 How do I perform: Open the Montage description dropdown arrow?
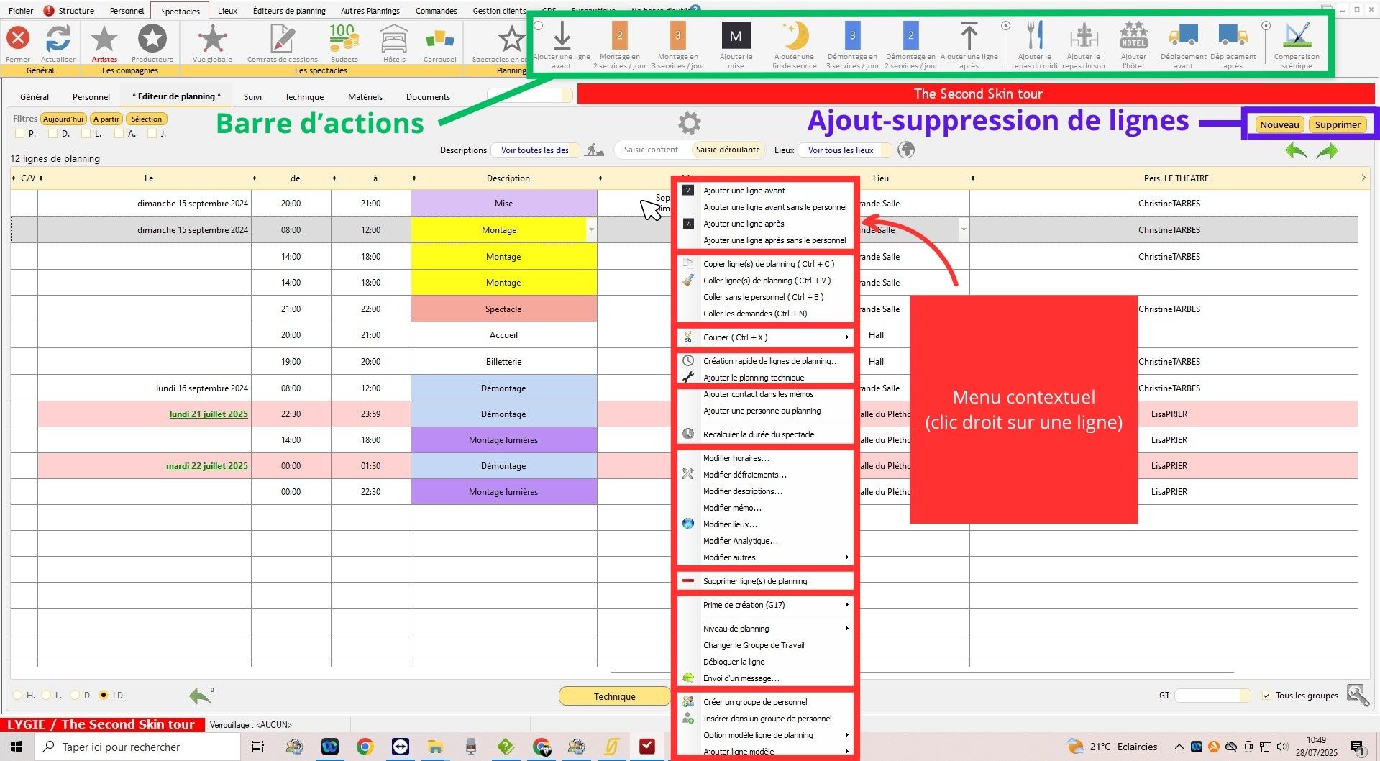[591, 230]
